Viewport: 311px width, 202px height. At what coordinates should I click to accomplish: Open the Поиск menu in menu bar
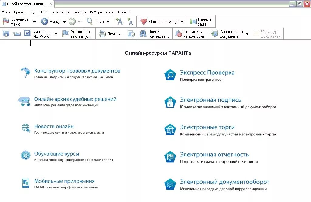44,12
